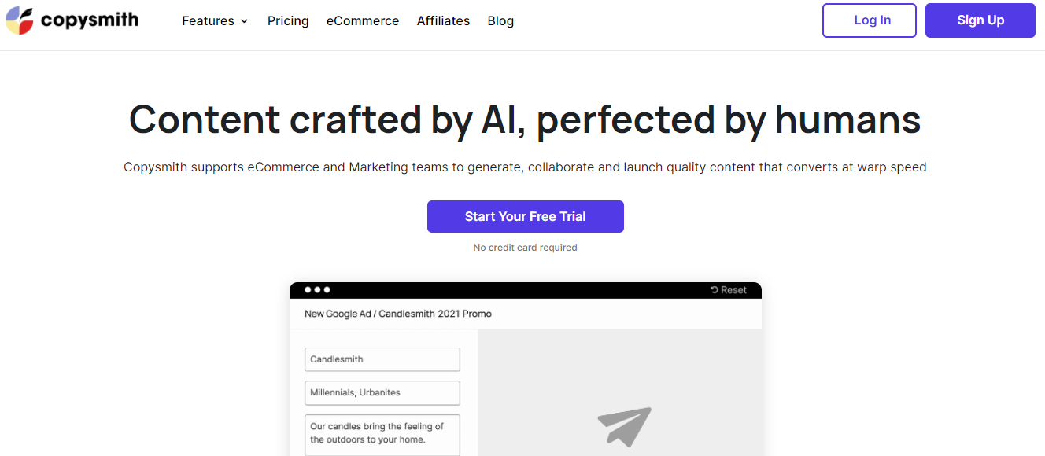Visit the Affiliates page
Viewport: 1045px width, 456px height.
pos(443,21)
